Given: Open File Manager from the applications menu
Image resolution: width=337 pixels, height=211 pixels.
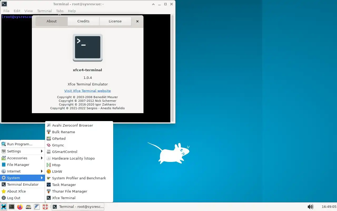Looking at the screenshot, I should (x=22, y=165).
